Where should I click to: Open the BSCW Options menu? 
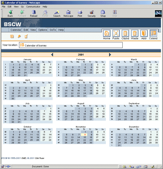[x=43, y=30]
